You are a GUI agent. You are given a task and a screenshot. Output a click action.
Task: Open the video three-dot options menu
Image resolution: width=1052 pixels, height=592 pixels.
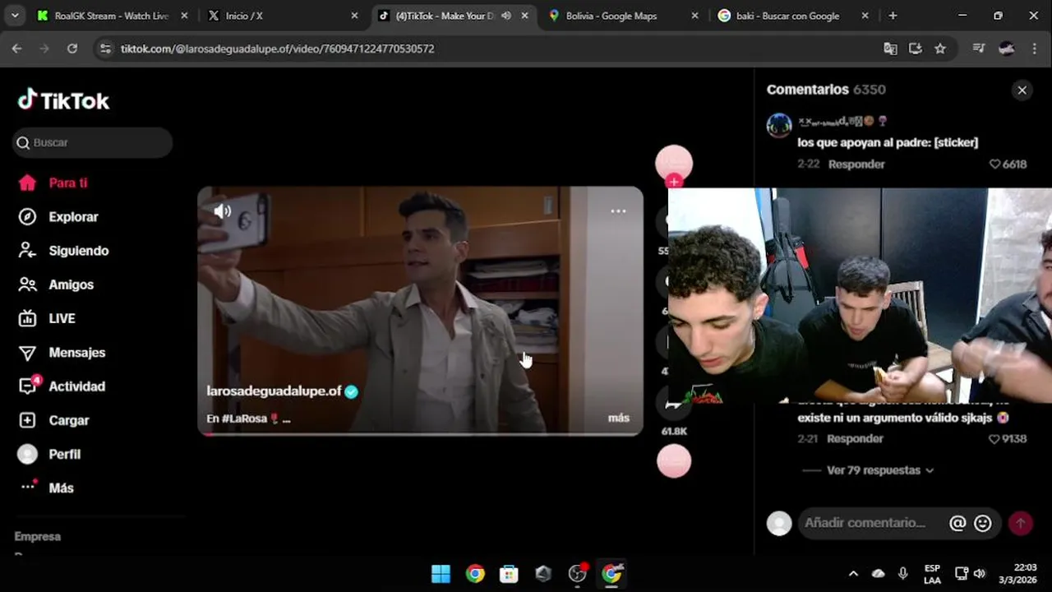point(618,211)
